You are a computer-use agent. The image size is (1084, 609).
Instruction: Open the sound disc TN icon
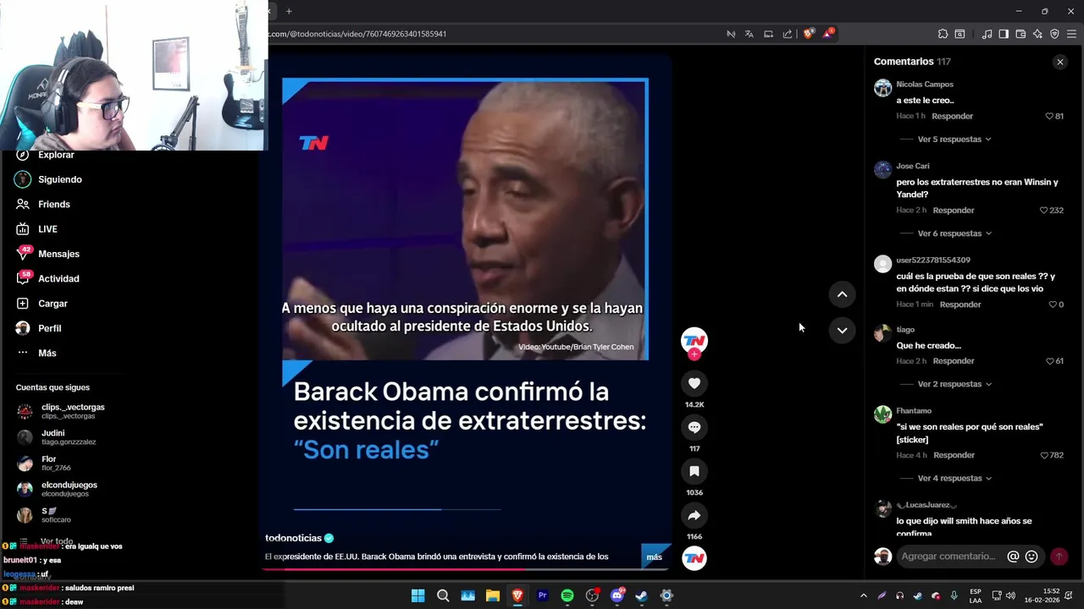(694, 558)
